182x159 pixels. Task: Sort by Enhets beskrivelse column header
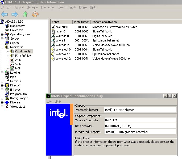pyautogui.click(x=136, y=22)
